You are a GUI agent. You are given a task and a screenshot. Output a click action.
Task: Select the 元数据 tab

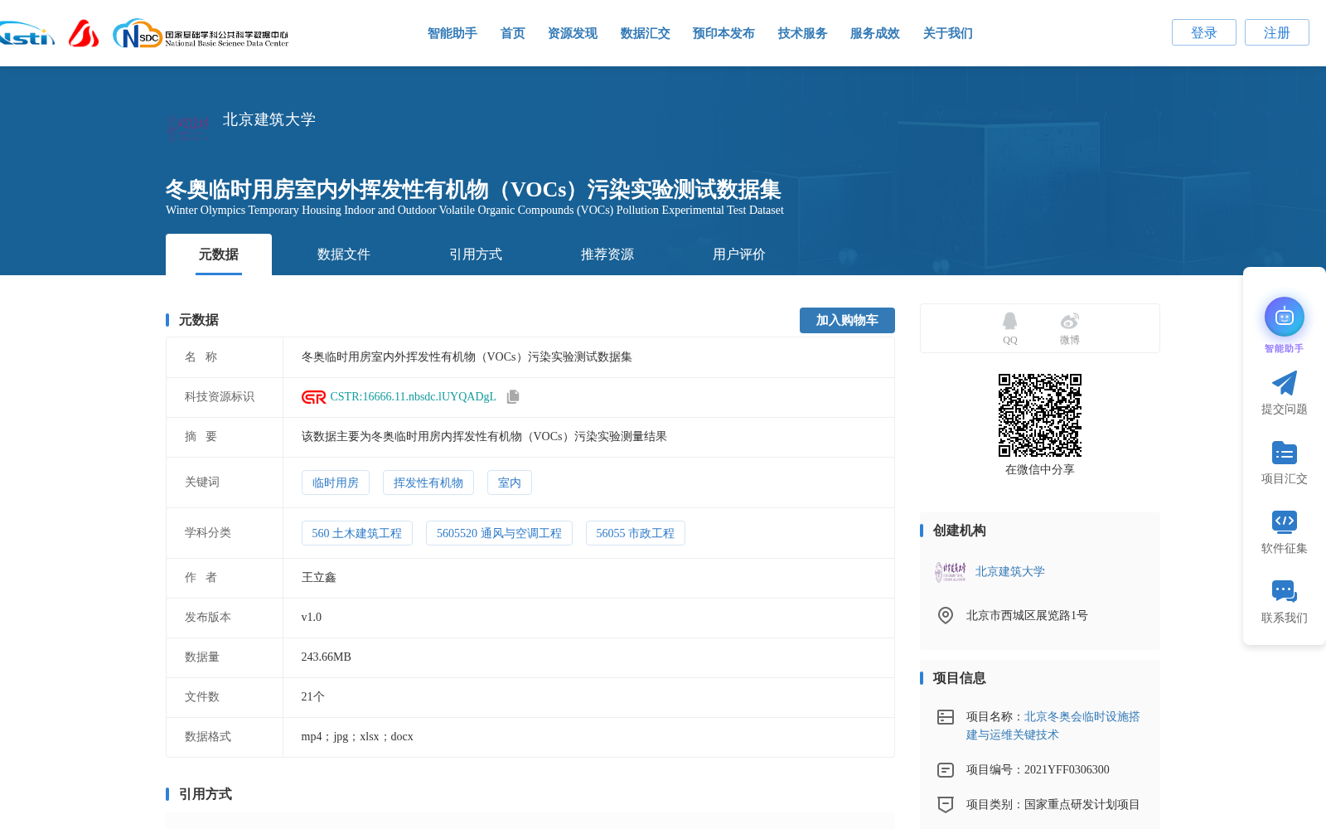pyautogui.click(x=219, y=255)
